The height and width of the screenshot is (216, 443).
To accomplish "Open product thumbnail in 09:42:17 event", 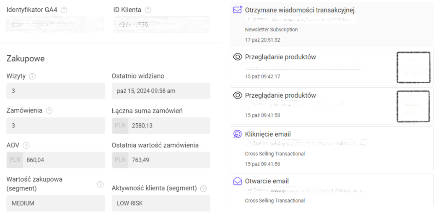I will click(x=414, y=67).
